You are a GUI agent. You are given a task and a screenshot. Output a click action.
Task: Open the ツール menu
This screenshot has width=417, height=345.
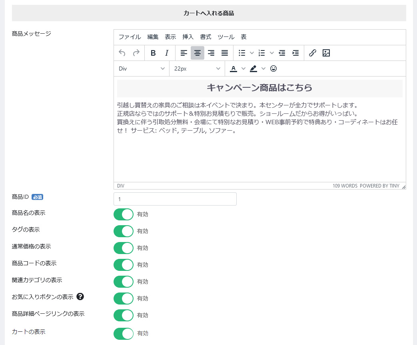click(x=226, y=37)
